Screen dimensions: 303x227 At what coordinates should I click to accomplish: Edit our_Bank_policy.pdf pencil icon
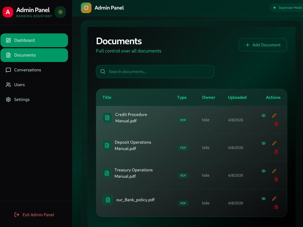click(274, 199)
